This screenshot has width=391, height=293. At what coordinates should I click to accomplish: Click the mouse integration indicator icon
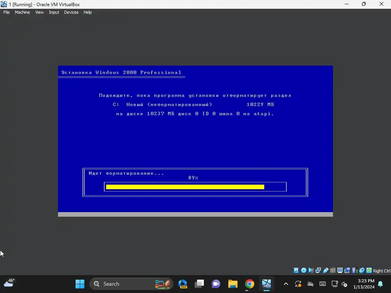(x=362, y=270)
